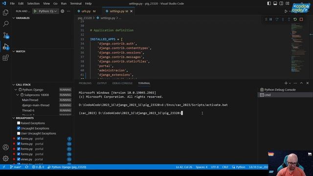Uncheck forms.py breakpoint at line 7

coord(19,138)
